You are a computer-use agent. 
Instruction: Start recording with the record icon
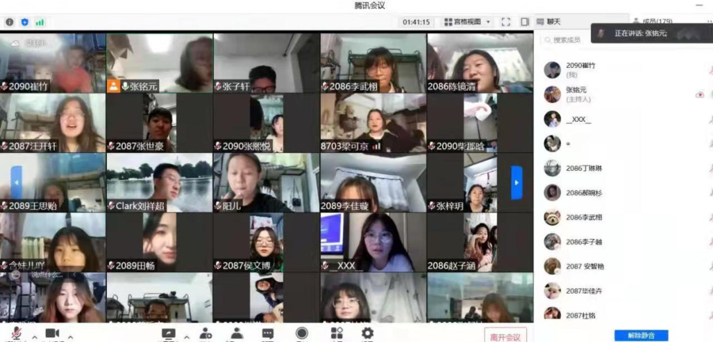(302, 333)
